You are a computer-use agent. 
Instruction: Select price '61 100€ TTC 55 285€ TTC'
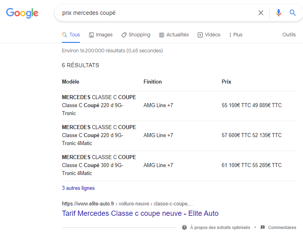pyautogui.click(x=252, y=165)
